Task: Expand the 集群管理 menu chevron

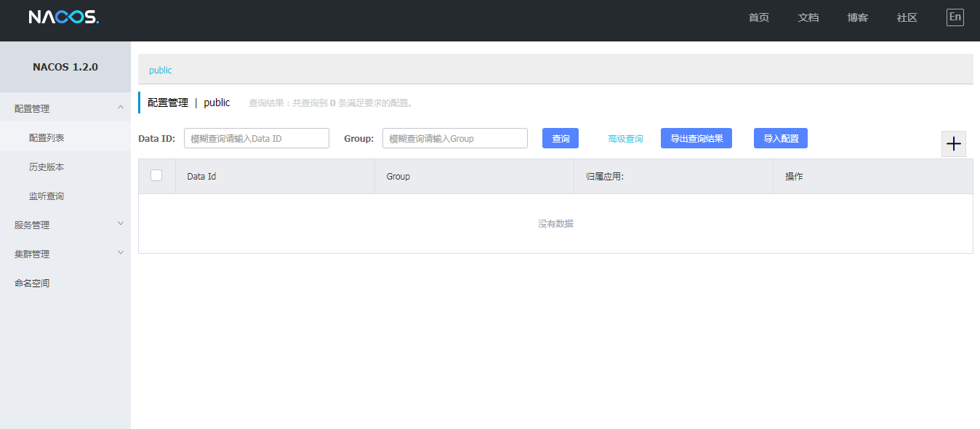Action: (x=121, y=253)
